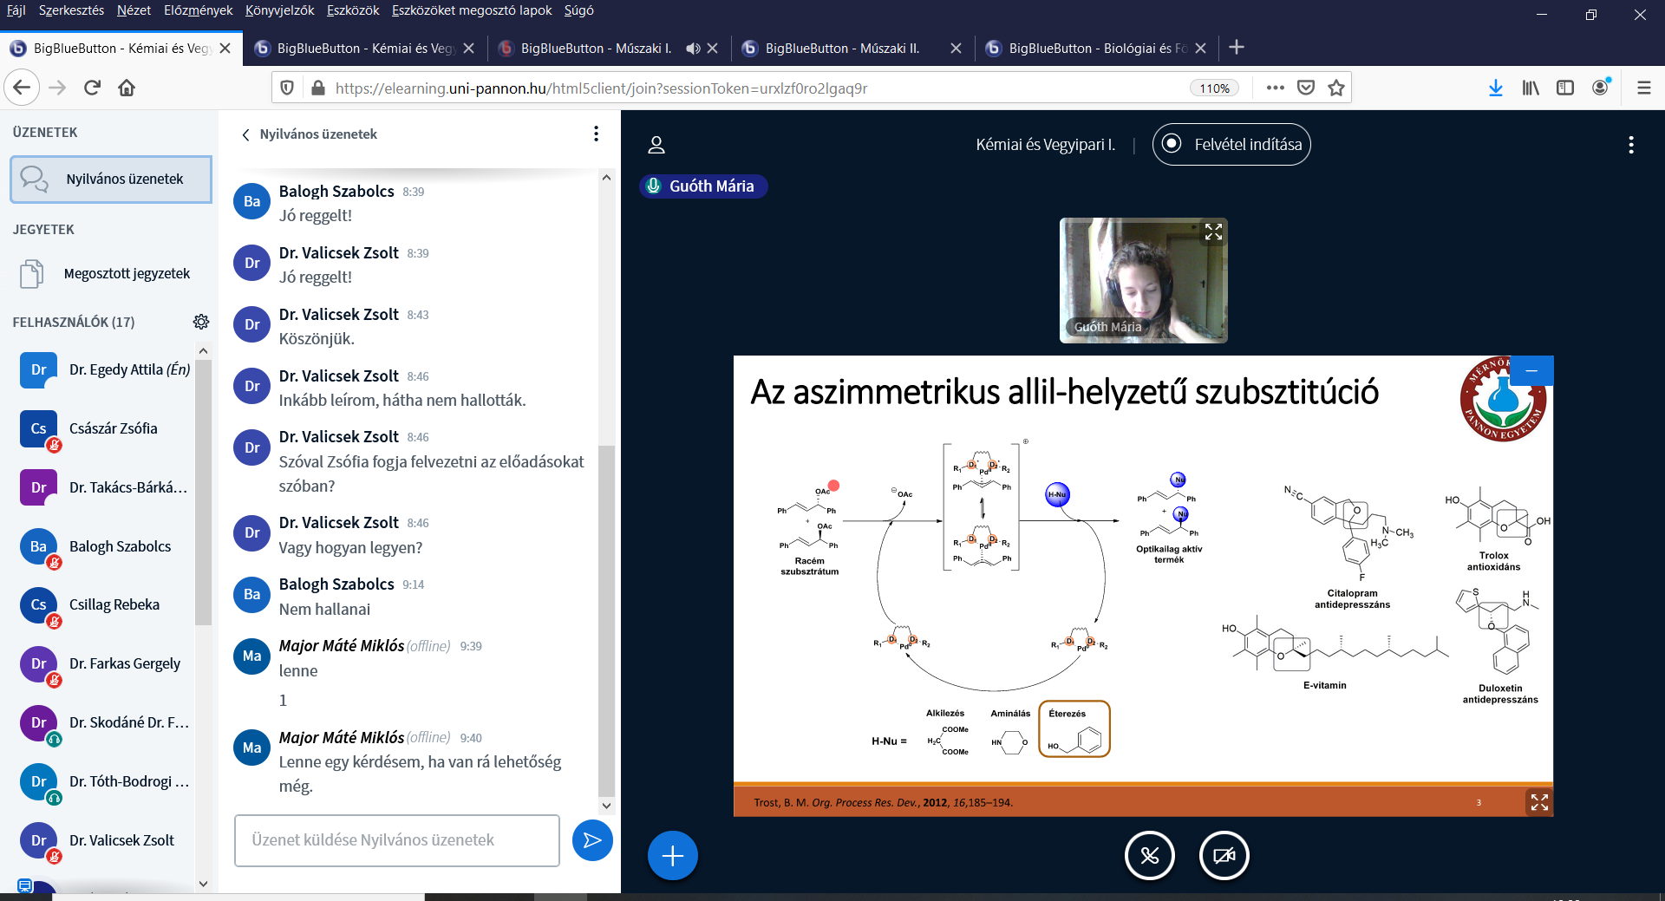Open the users list gear settings

(x=201, y=322)
